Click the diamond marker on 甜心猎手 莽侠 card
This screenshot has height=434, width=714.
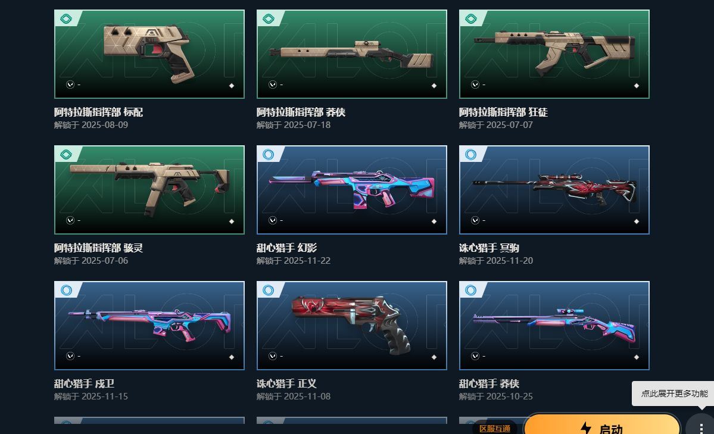click(636, 357)
